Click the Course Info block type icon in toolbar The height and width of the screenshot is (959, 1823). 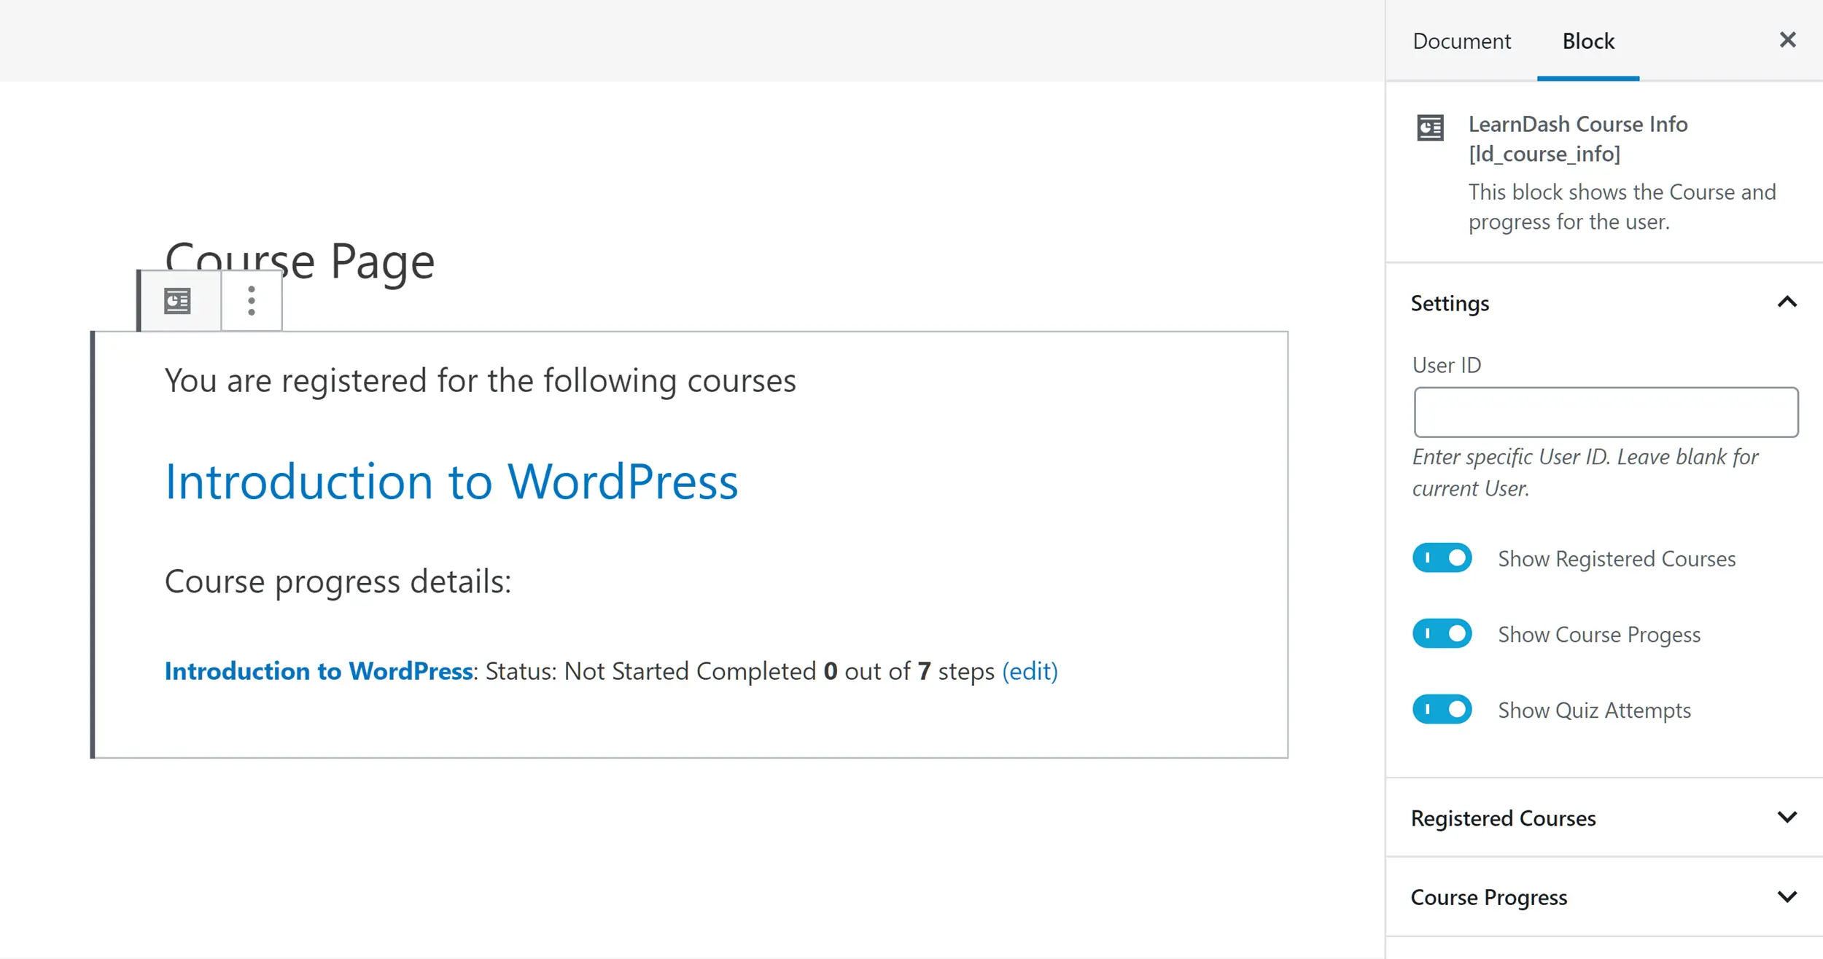pos(177,301)
